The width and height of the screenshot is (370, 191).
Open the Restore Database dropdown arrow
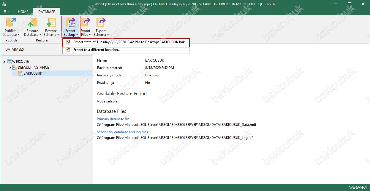[x=40, y=35]
